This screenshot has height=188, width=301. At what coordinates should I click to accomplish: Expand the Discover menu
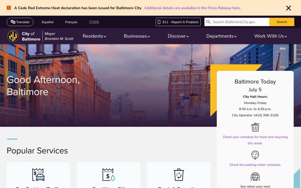[178, 36]
